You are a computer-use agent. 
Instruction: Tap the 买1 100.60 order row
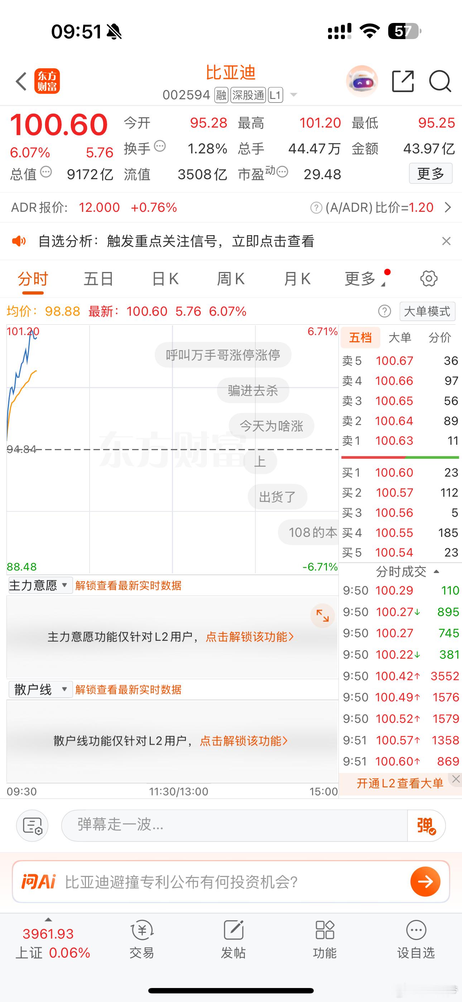(x=400, y=473)
